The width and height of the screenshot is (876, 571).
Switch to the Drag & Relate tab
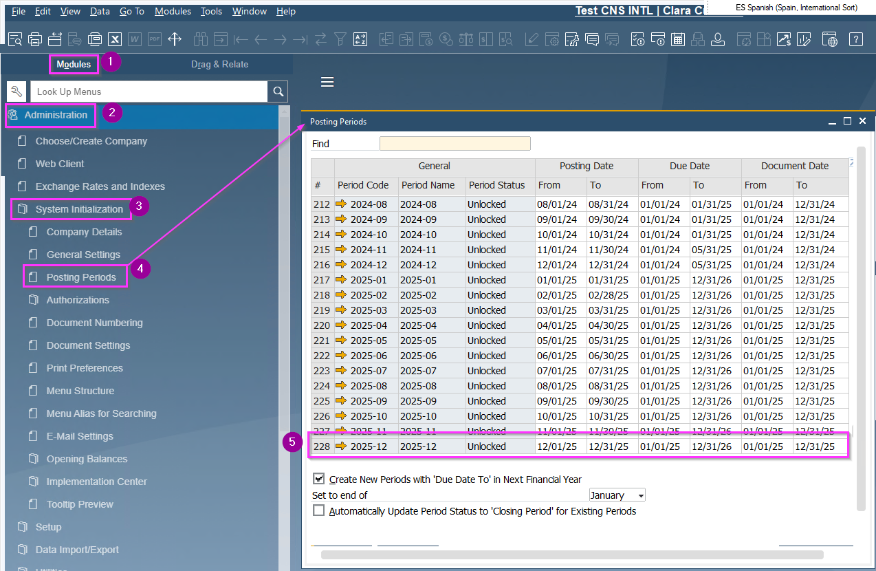(219, 63)
